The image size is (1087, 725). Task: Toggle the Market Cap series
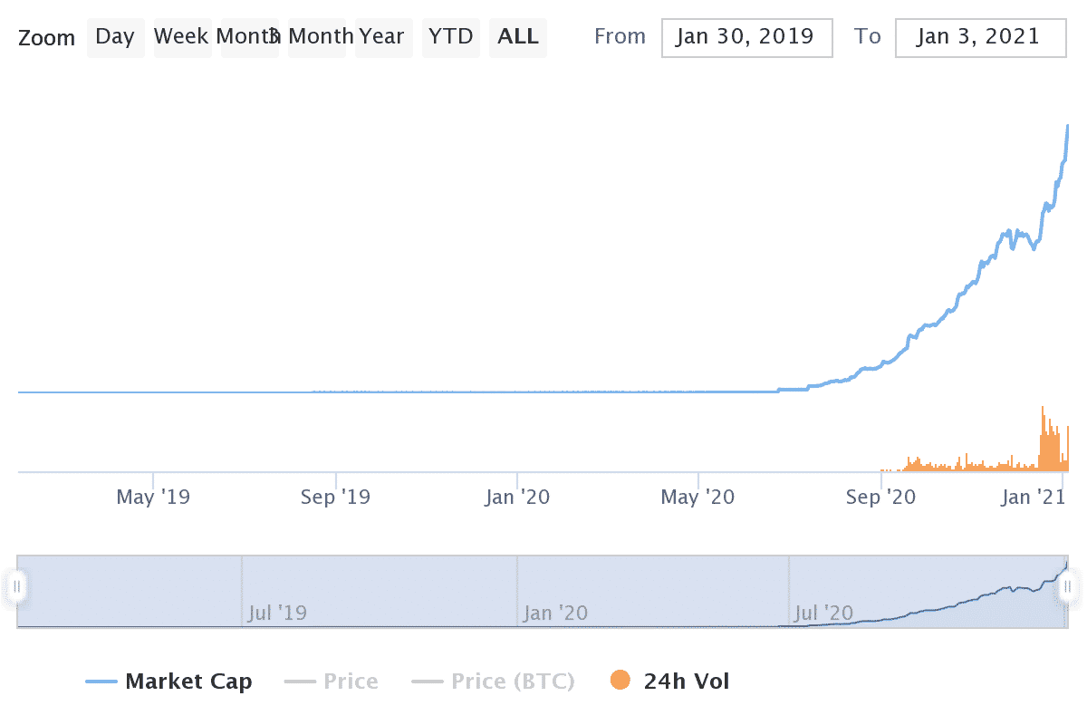click(188, 681)
